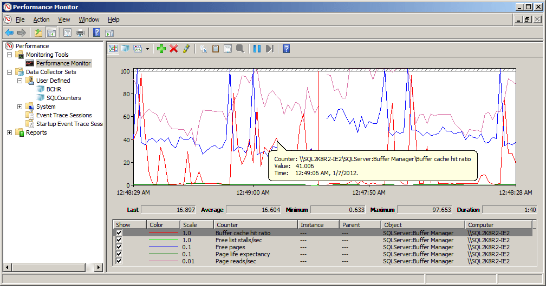Viewport: 546px width, 286px height.
Task: Expand the Reports node
Action: click(9, 133)
